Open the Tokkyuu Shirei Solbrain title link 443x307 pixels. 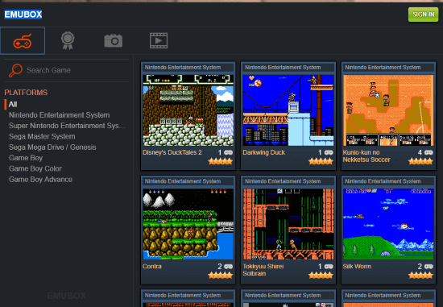263,270
